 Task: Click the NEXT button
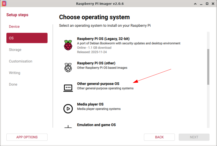tap(194, 137)
